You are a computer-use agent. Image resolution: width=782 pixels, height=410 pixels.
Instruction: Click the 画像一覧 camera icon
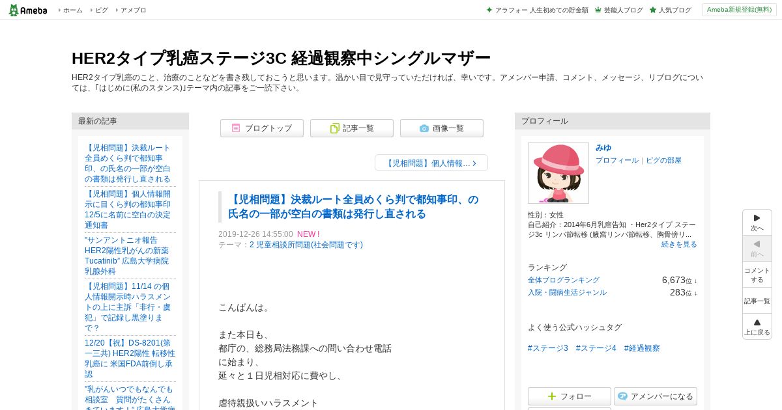424,128
